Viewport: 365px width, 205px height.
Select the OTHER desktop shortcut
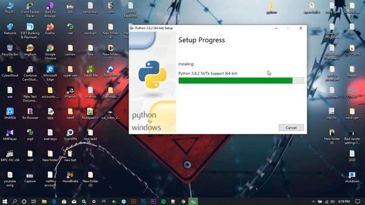[x=352, y=92]
